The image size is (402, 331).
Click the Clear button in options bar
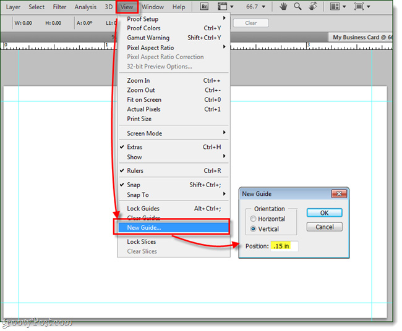coord(250,23)
